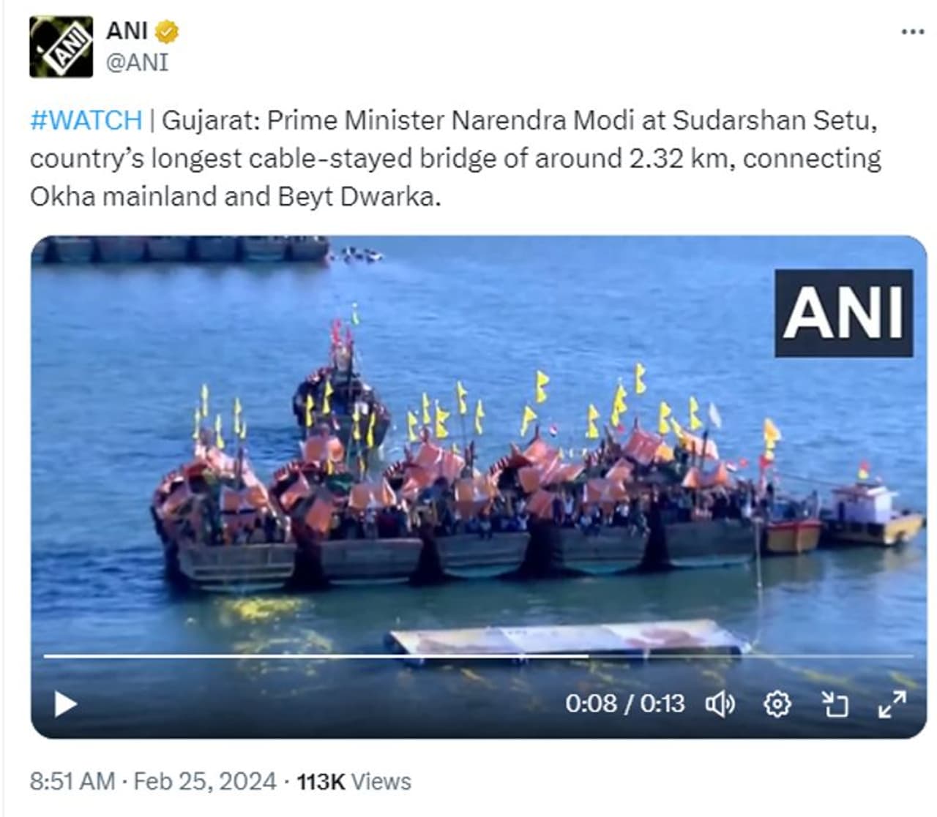
Task: Click the gold verified badge
Action: click(168, 31)
